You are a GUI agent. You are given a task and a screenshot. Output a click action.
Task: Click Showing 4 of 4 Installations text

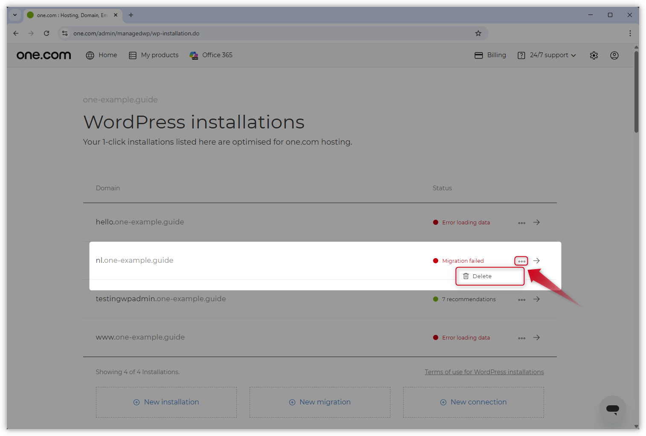137,372
